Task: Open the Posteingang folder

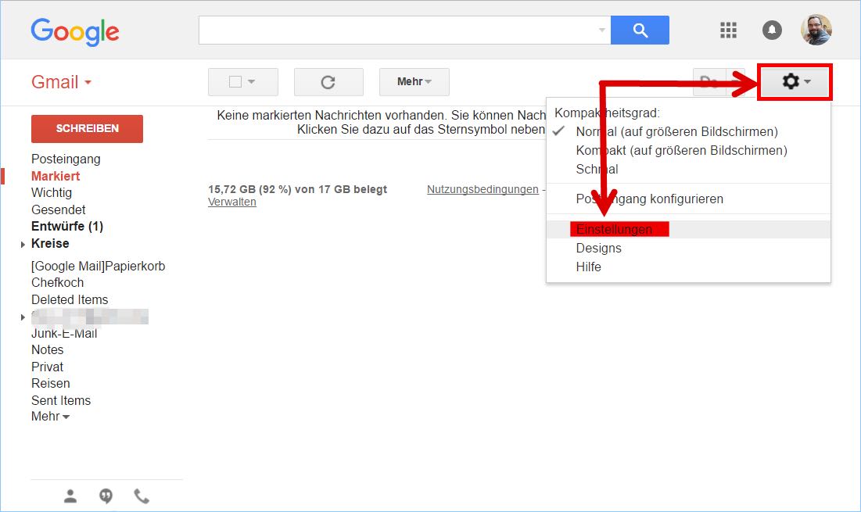Action: tap(66, 159)
